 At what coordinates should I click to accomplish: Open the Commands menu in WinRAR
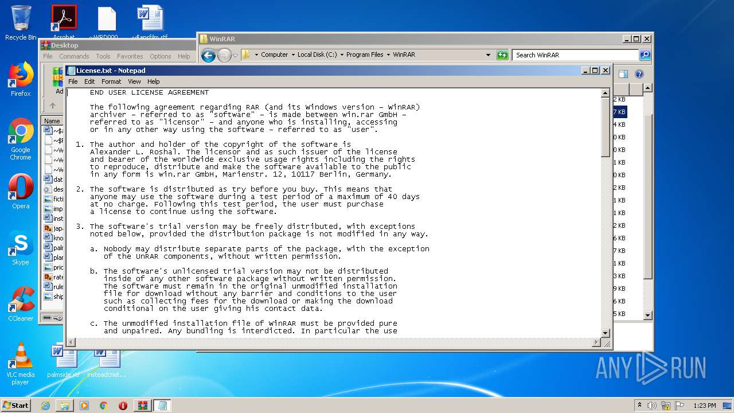click(74, 56)
